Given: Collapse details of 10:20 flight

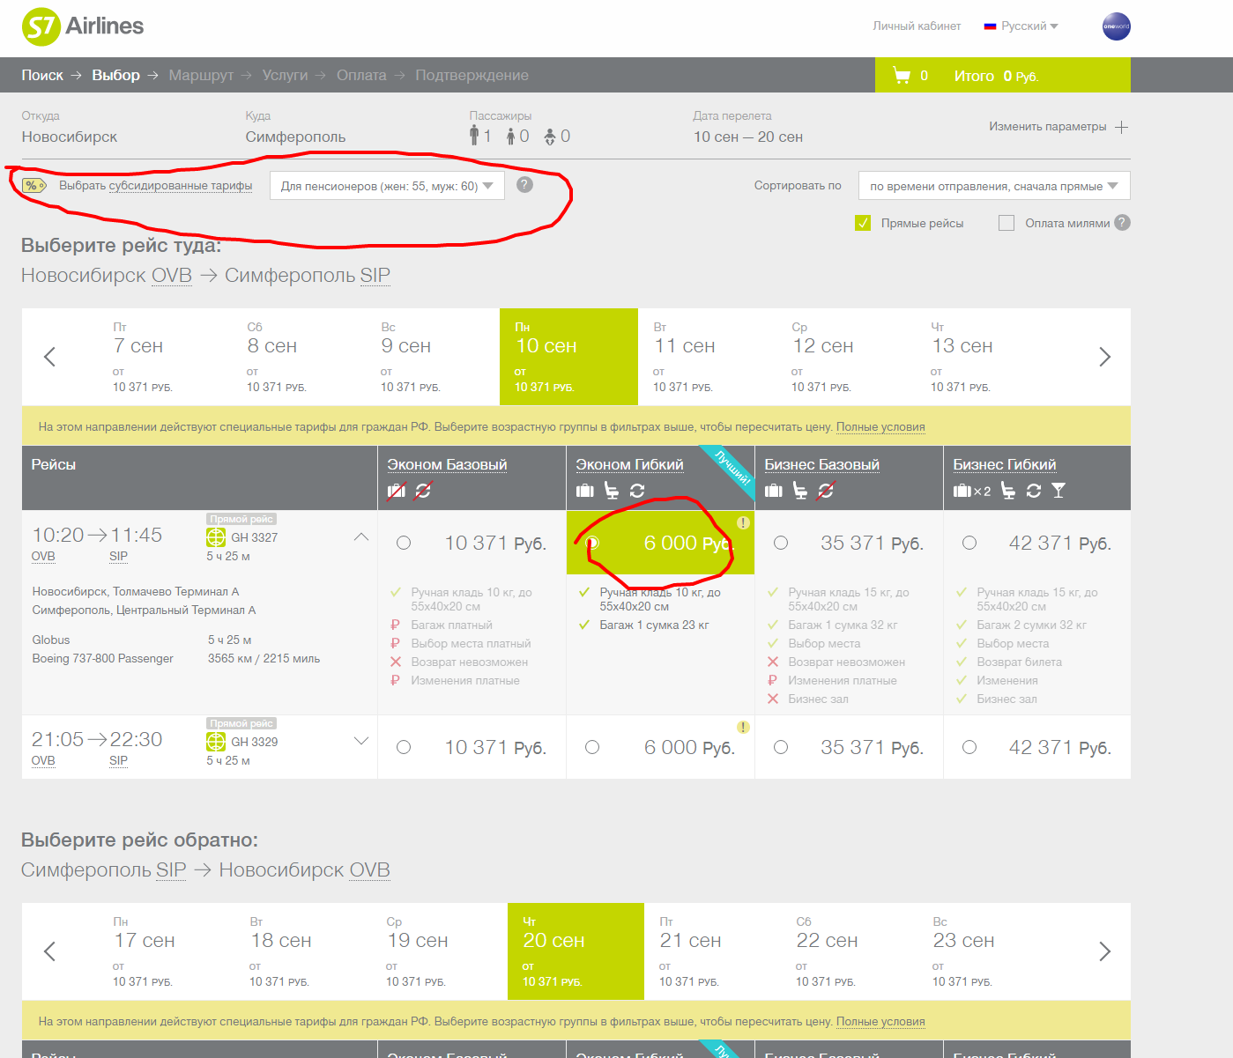Looking at the screenshot, I should pos(361,536).
